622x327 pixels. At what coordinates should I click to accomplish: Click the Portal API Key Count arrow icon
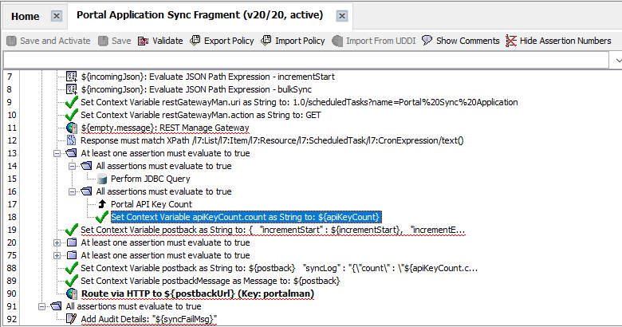click(x=101, y=204)
